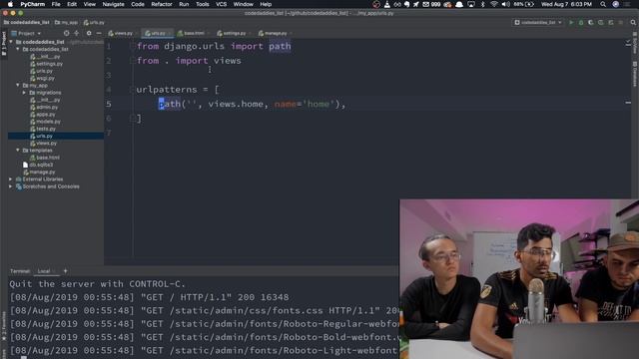Screen dimensions: 639x359
Task: Click the Profile run icon
Action: (601, 22)
